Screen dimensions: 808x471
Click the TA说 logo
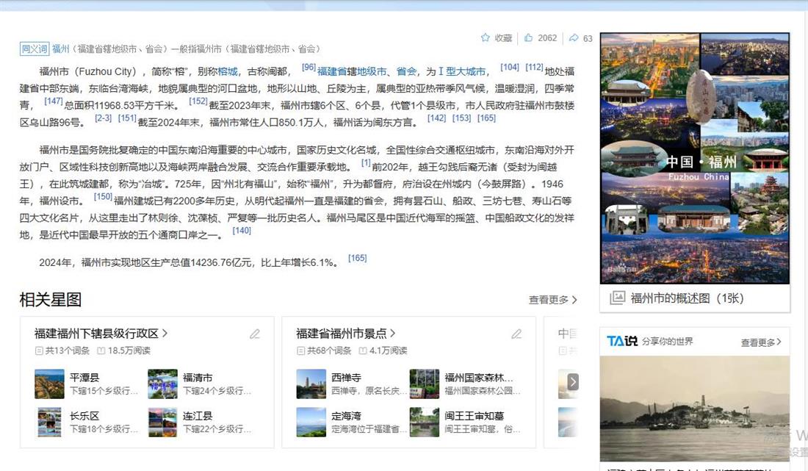tap(622, 341)
